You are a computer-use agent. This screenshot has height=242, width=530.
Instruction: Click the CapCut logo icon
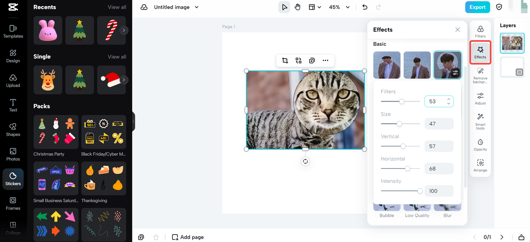[13, 7]
